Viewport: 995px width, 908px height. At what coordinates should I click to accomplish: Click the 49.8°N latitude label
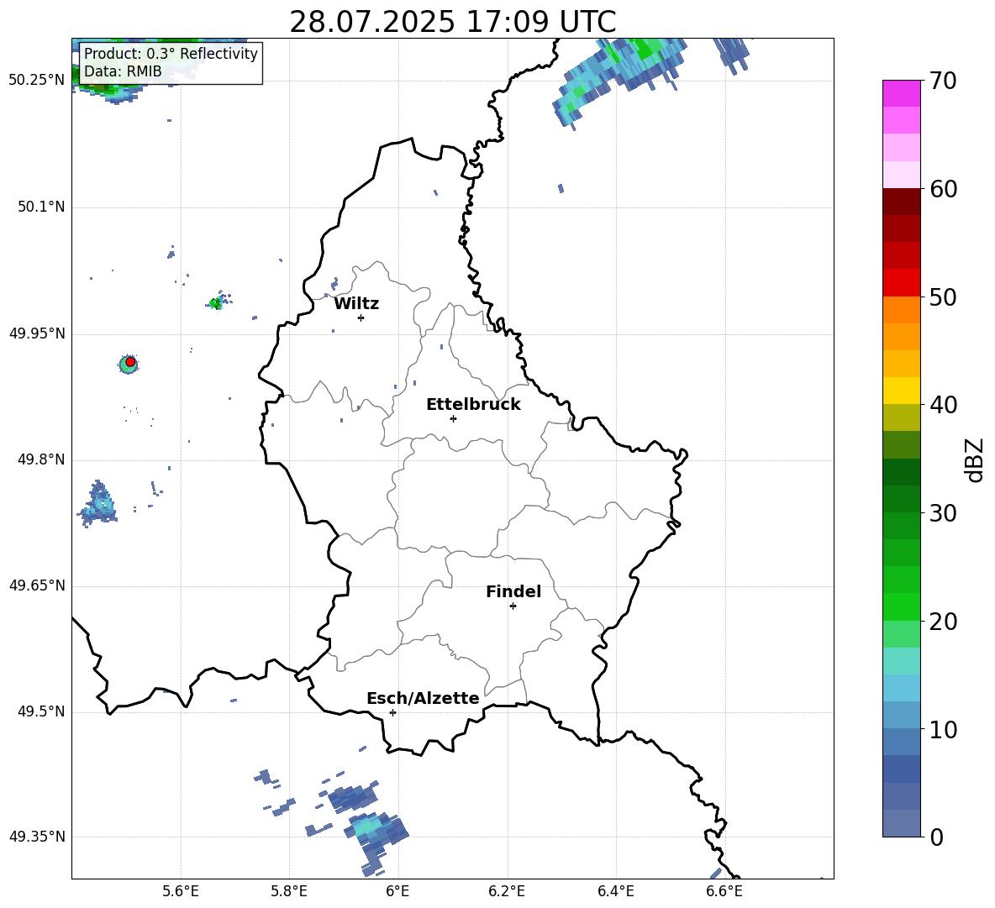pyautogui.click(x=40, y=459)
